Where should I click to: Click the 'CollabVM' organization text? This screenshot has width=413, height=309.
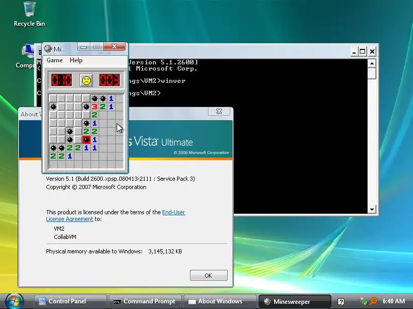pyautogui.click(x=65, y=237)
